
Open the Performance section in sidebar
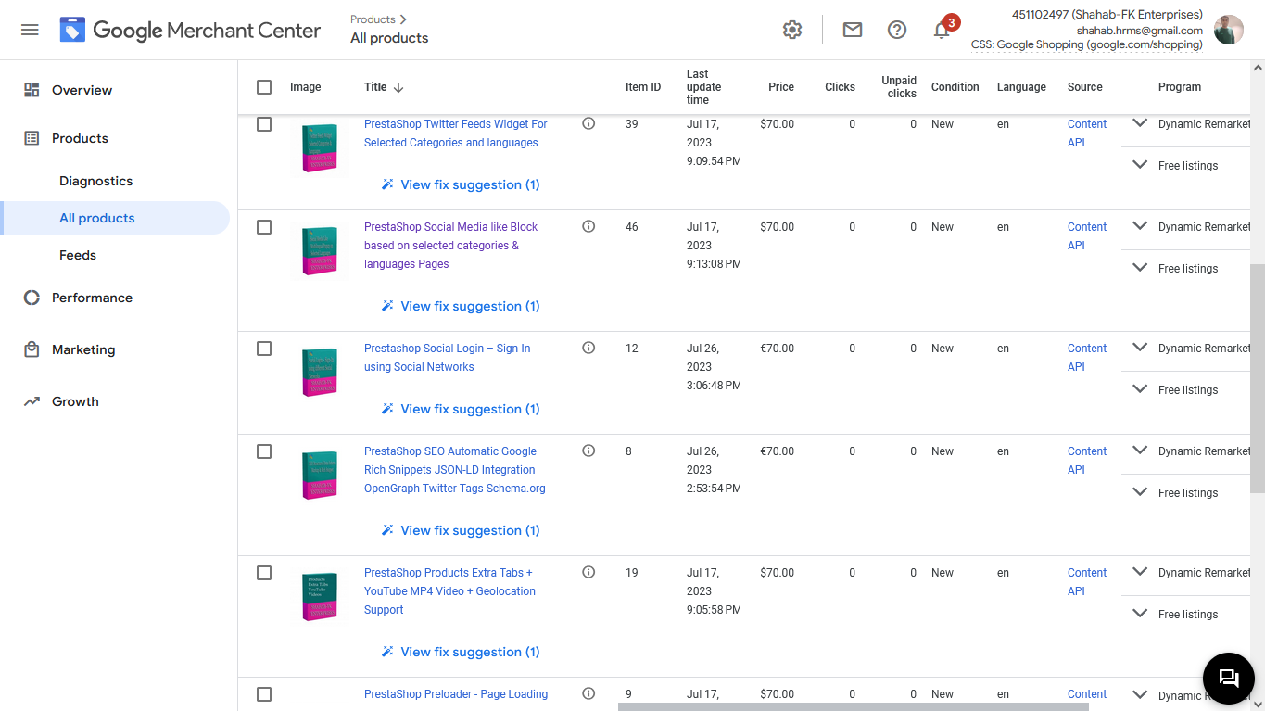click(92, 298)
